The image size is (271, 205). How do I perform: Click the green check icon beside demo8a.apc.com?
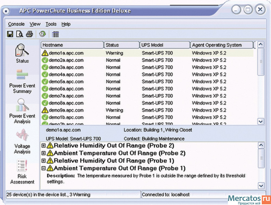click(45, 103)
